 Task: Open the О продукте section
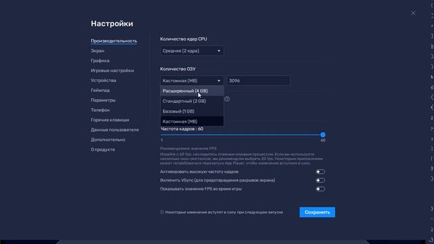click(102, 150)
